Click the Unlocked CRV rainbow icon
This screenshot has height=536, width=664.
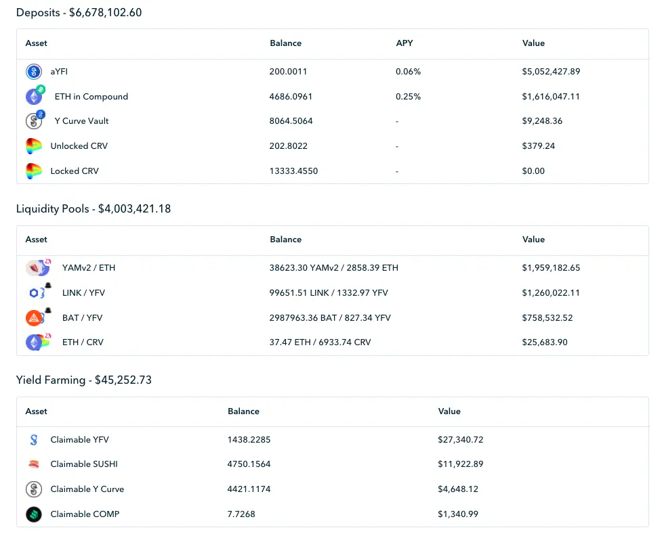(34, 146)
